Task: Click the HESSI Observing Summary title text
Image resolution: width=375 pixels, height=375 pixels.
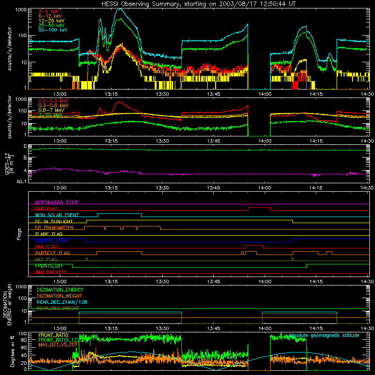Action: [198, 4]
